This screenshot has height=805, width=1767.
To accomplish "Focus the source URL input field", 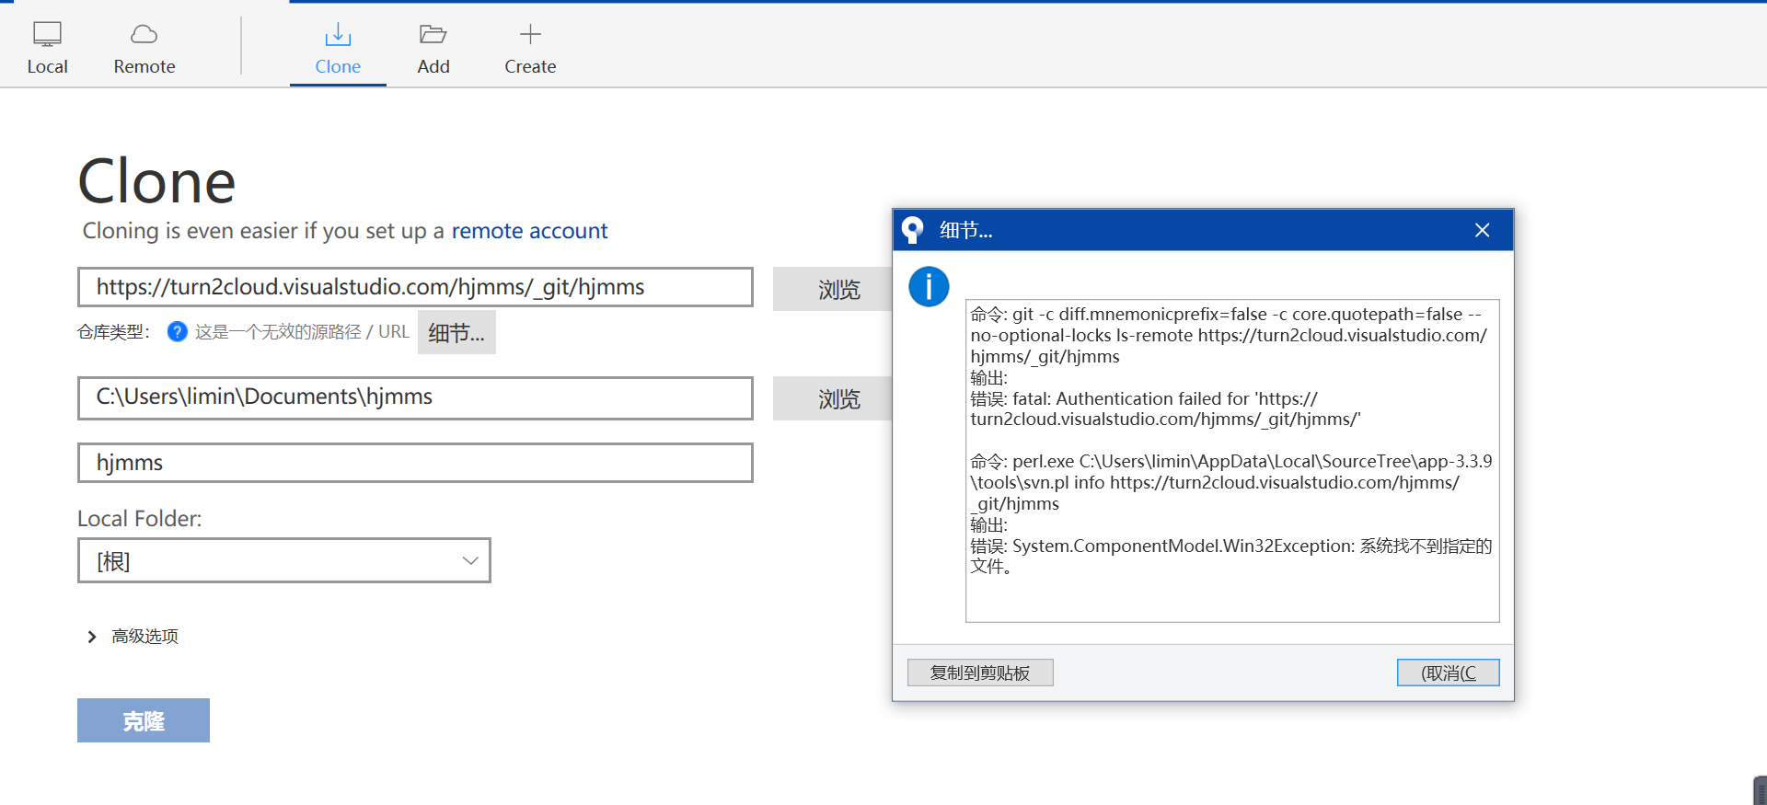I will pyautogui.click(x=415, y=287).
